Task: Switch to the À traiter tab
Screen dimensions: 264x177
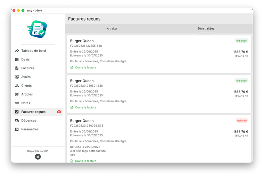Action: click(112, 29)
